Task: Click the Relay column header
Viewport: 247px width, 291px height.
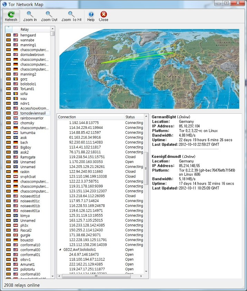Action: pyautogui.click(x=25, y=29)
